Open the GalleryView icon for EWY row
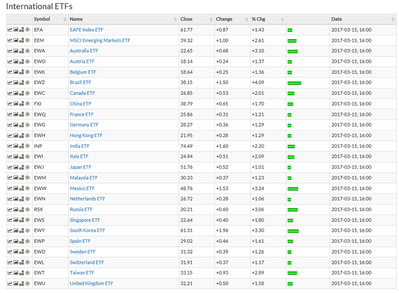The width and height of the screenshot is (399, 293). click(x=16, y=230)
